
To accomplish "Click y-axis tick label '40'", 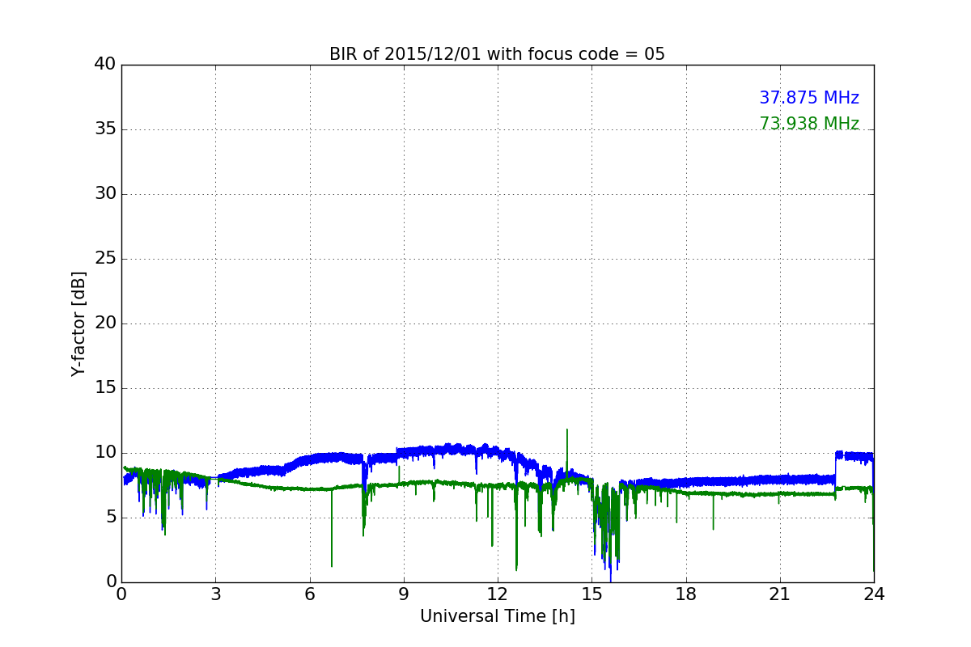I will point(105,65).
